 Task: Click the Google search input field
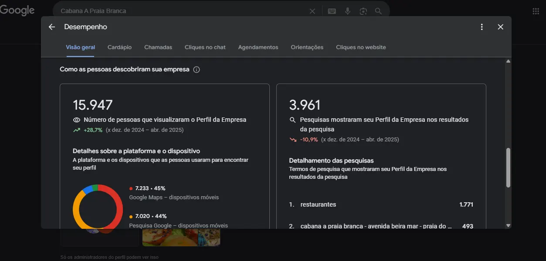click(183, 11)
